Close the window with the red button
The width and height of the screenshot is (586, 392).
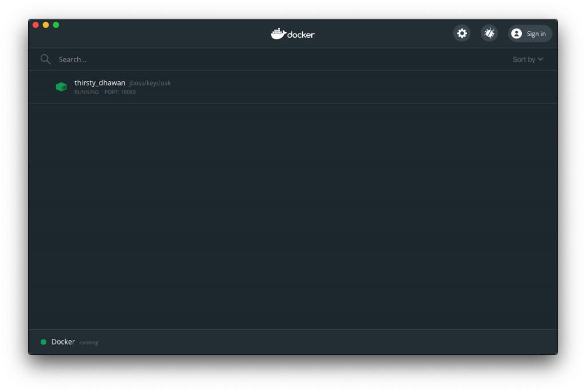pos(36,25)
